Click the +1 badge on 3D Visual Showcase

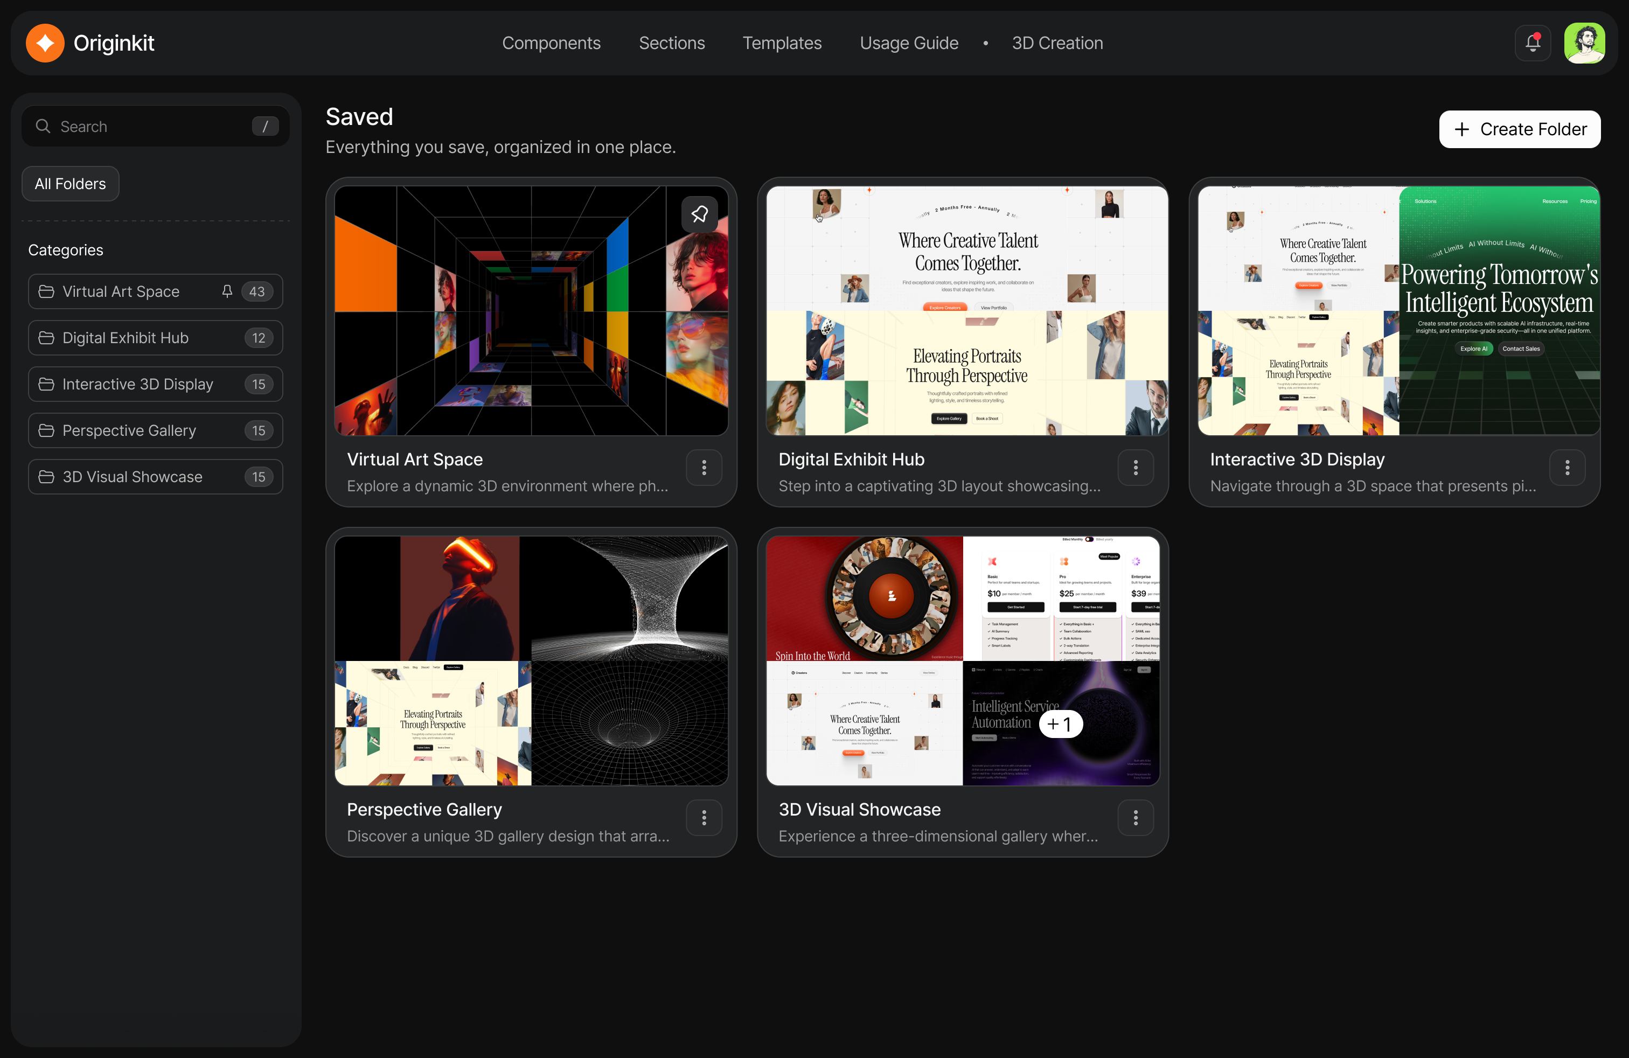point(1060,724)
